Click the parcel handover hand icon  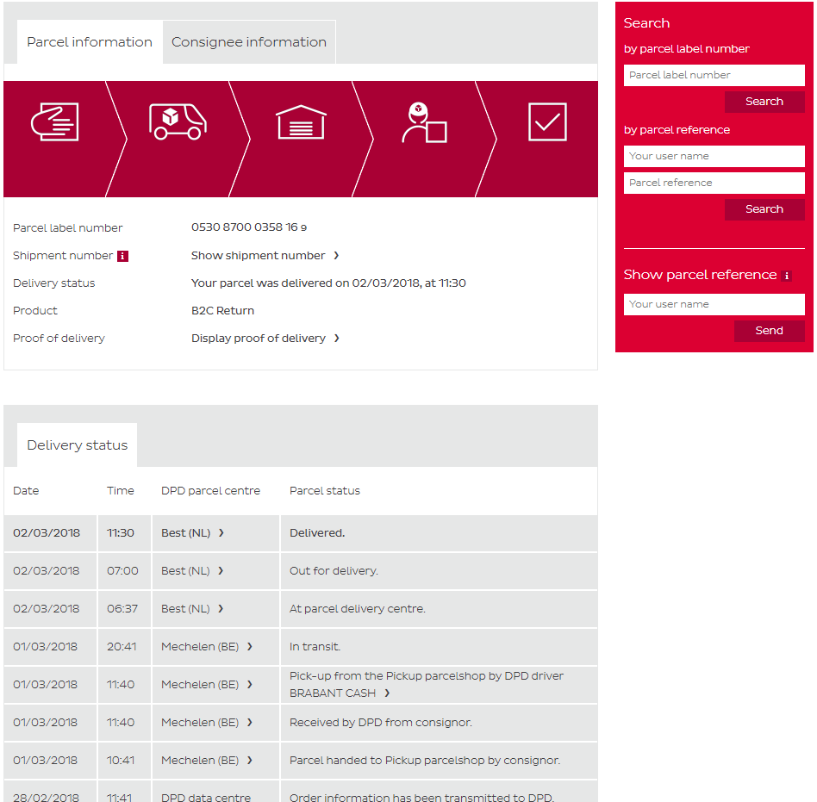pyautogui.click(x=54, y=122)
